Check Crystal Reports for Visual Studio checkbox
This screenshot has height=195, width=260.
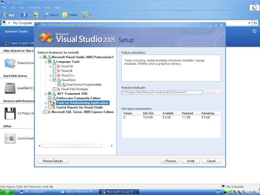point(50,107)
